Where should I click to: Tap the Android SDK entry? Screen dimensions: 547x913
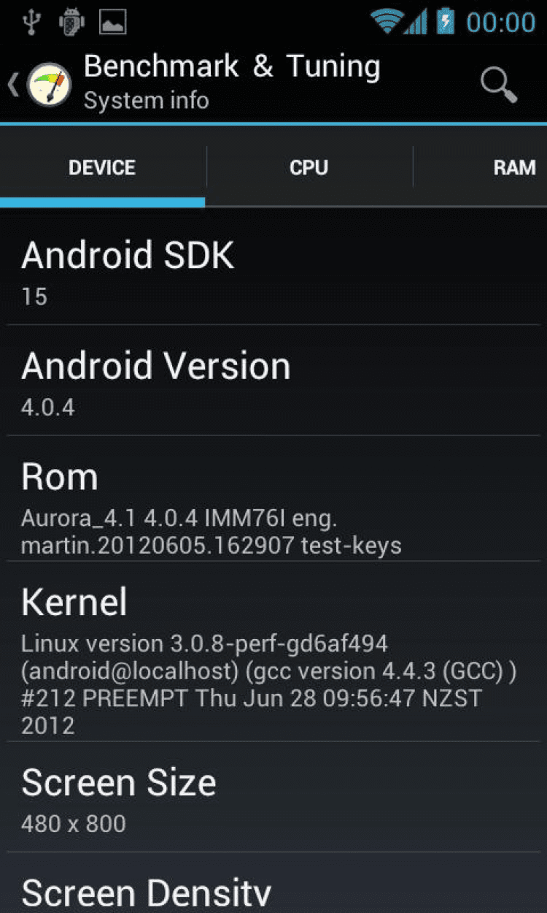273,270
